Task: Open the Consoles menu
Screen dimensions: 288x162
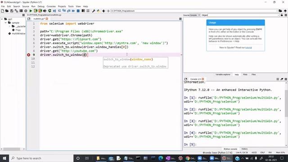Action: tap(51, 6)
